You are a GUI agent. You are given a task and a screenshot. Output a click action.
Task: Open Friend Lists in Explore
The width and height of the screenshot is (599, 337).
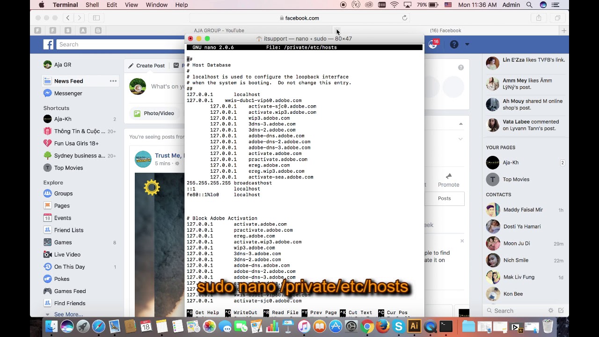click(68, 230)
